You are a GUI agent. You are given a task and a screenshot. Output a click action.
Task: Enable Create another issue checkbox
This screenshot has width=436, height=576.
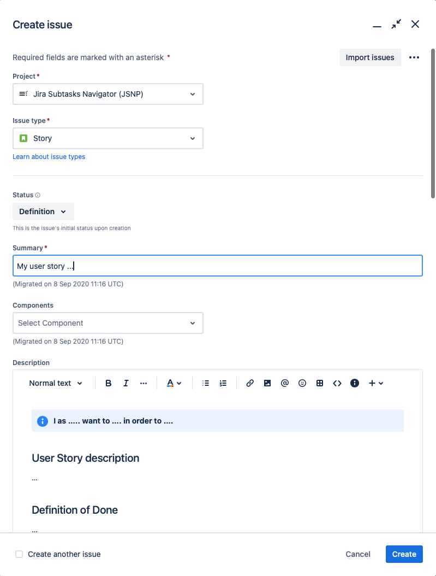(x=19, y=554)
